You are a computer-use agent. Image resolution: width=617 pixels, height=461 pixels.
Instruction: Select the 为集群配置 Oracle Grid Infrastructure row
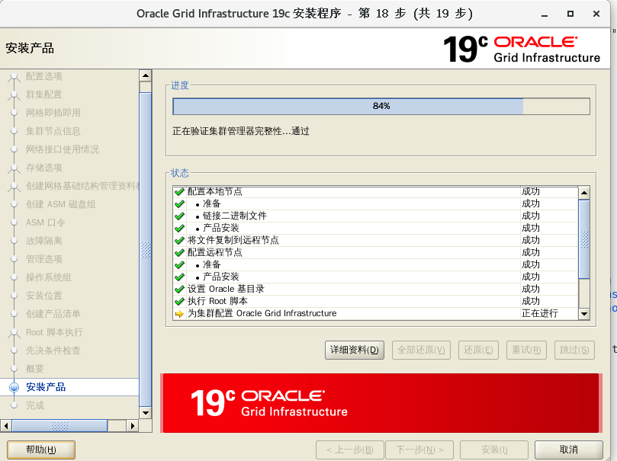coord(375,313)
